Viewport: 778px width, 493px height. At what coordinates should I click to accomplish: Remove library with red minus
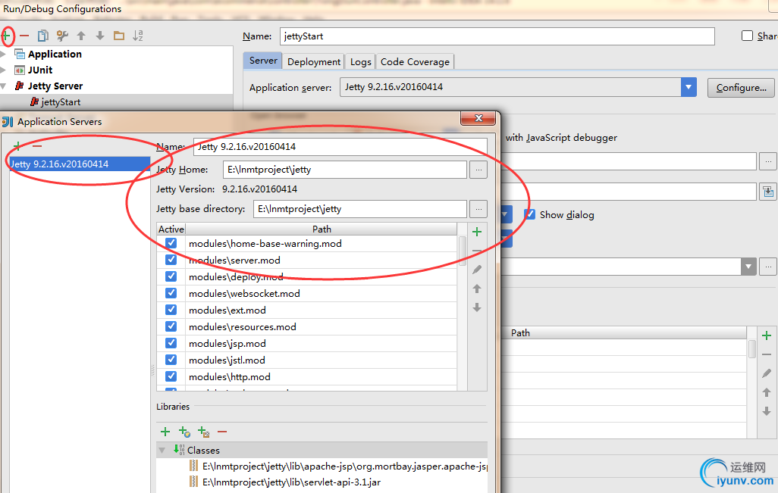click(x=222, y=432)
